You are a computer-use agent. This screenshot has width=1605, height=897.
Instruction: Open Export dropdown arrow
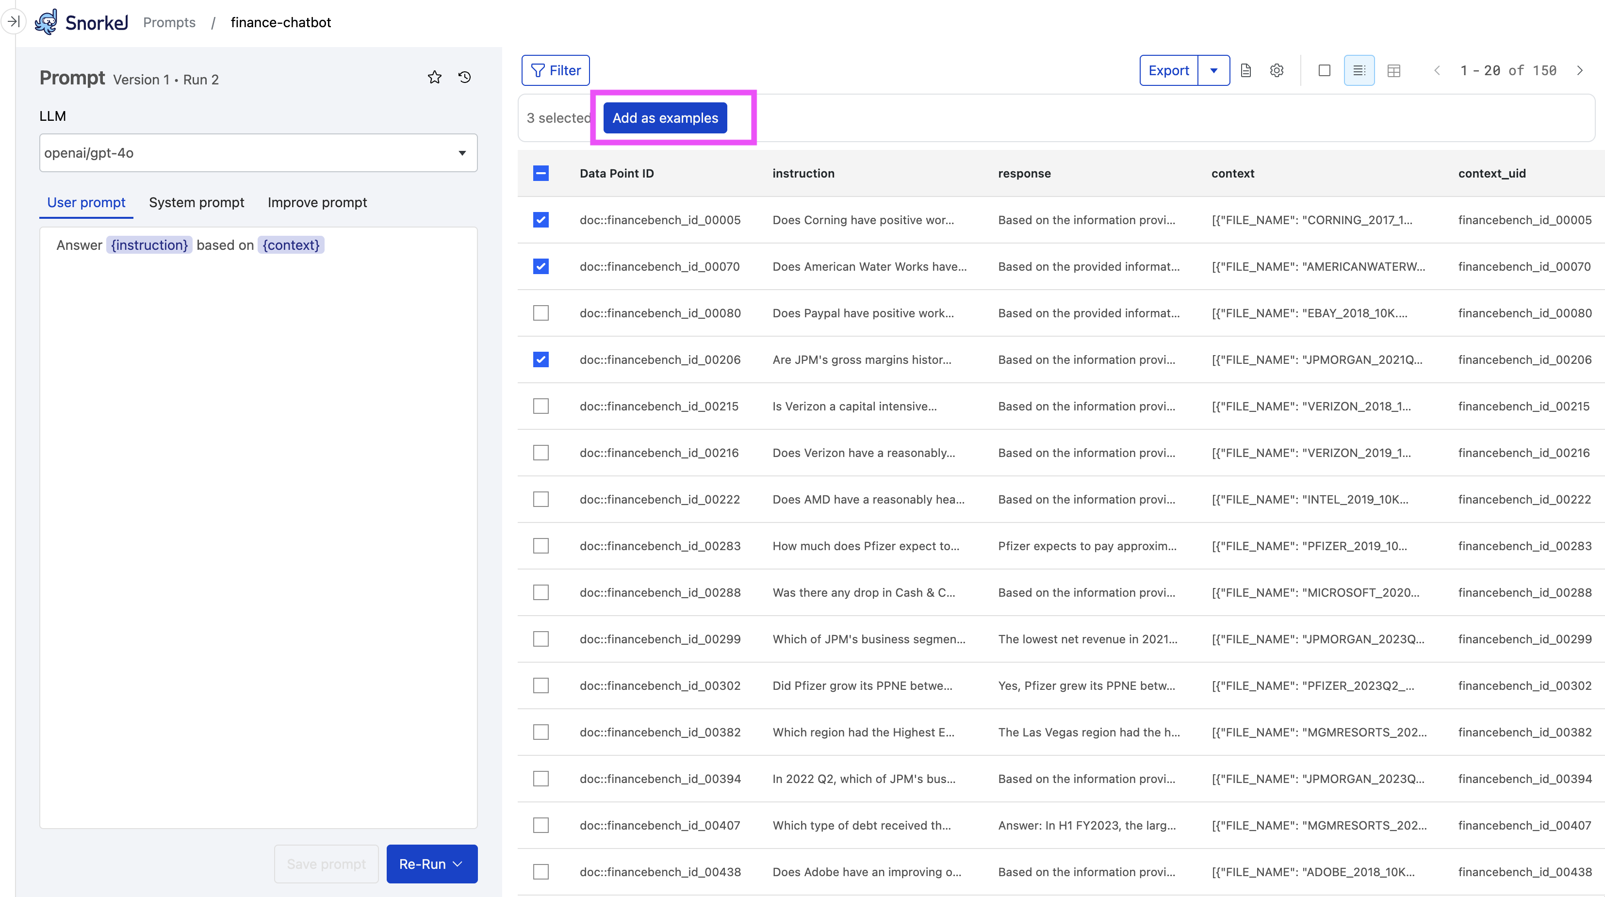1214,70
